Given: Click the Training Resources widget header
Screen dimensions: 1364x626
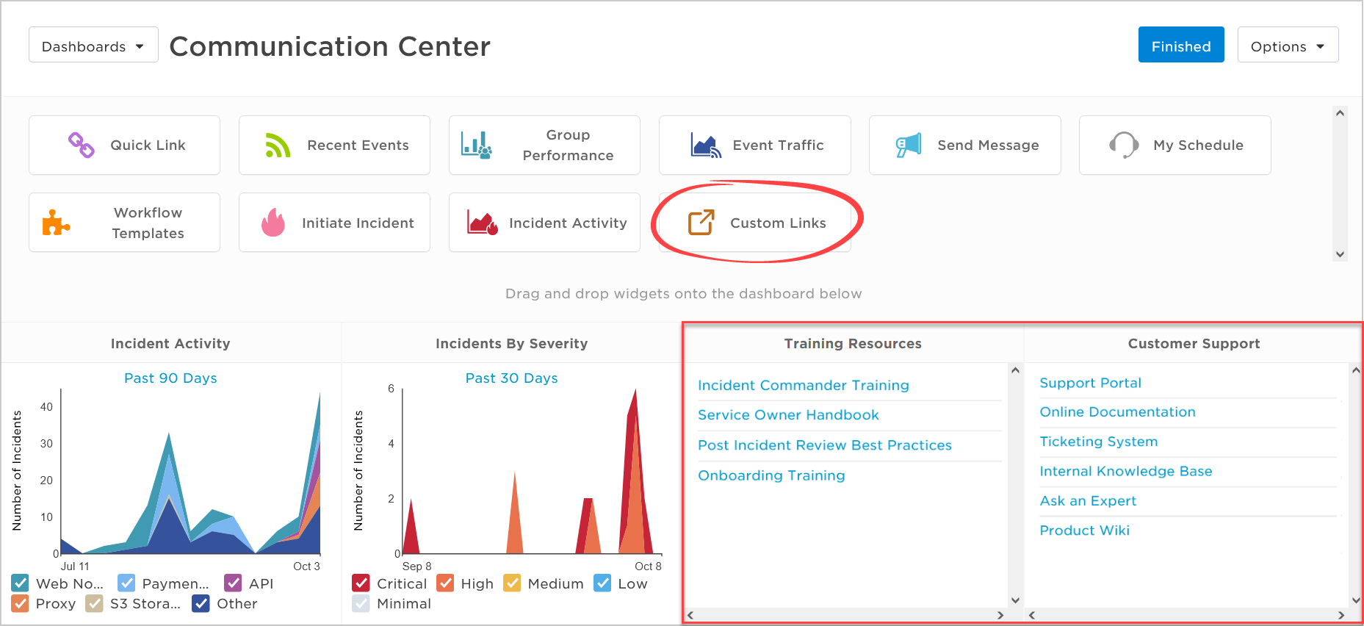Looking at the screenshot, I should click(853, 343).
